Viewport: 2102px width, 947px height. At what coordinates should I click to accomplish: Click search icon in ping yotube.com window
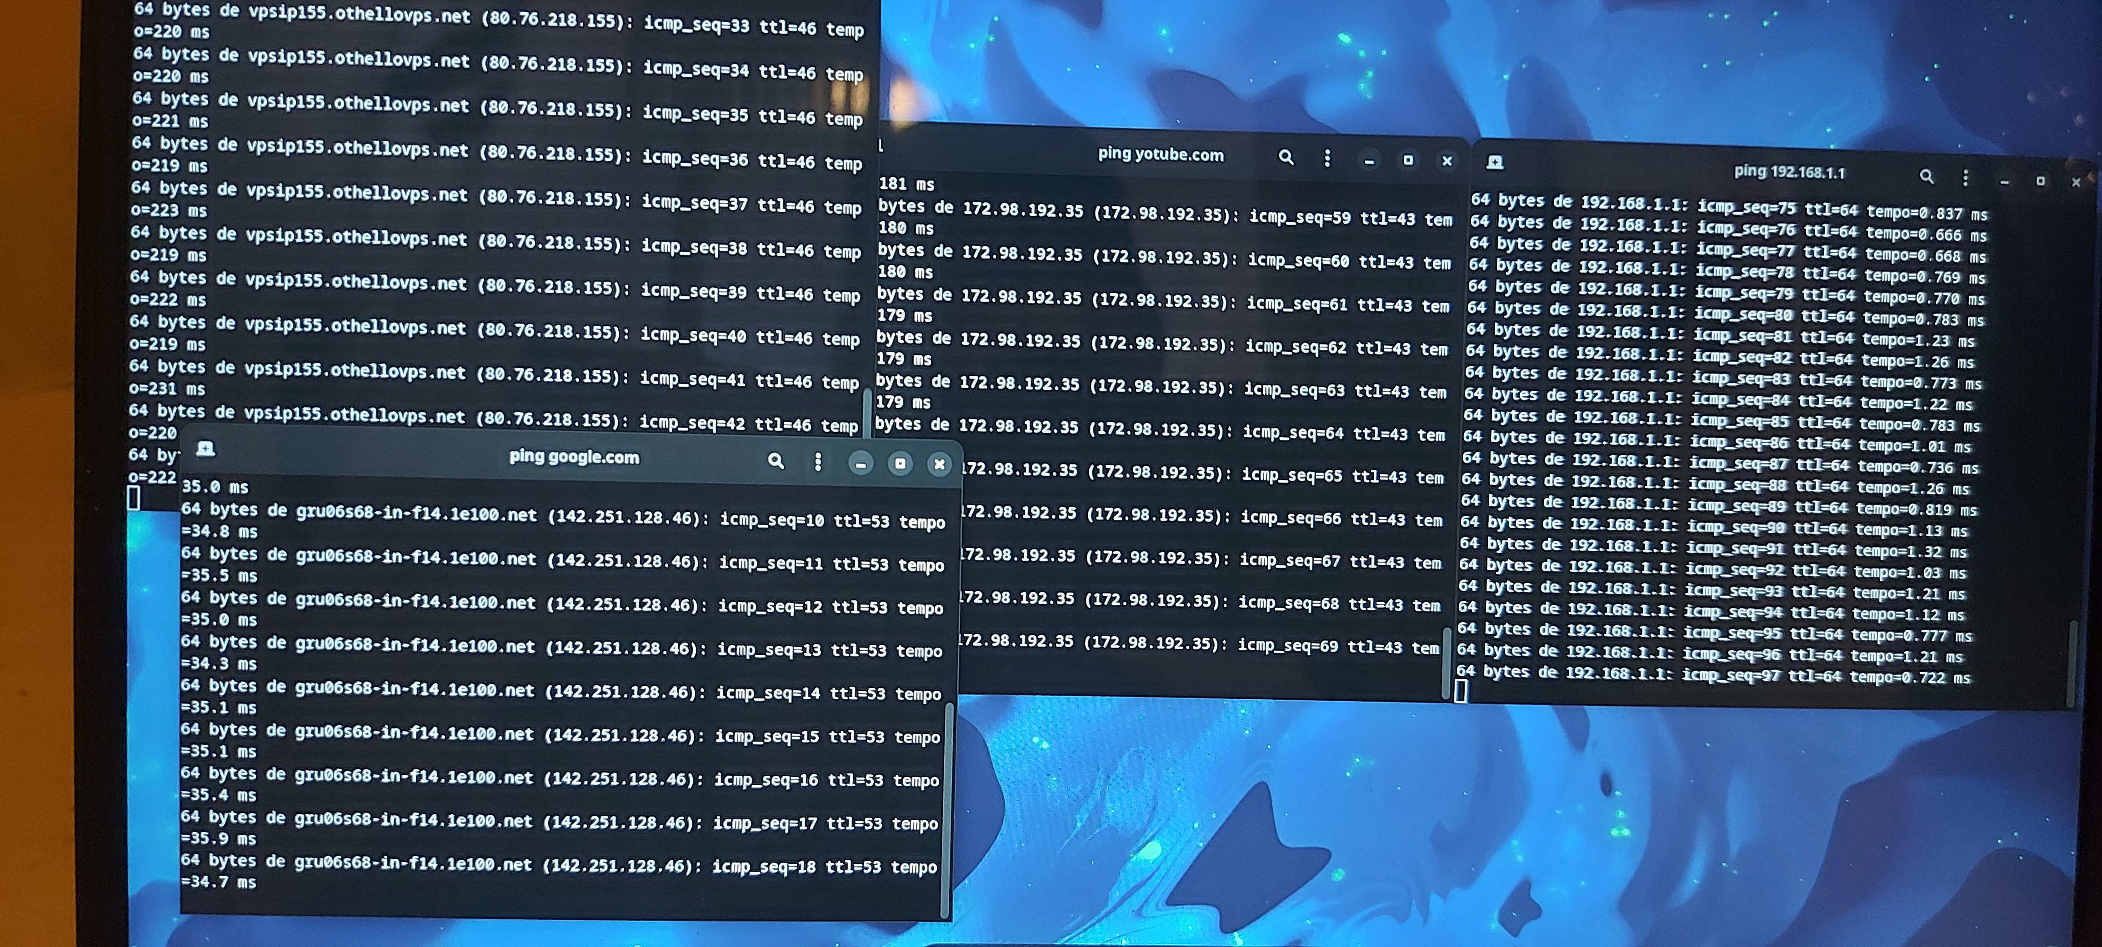point(1286,157)
